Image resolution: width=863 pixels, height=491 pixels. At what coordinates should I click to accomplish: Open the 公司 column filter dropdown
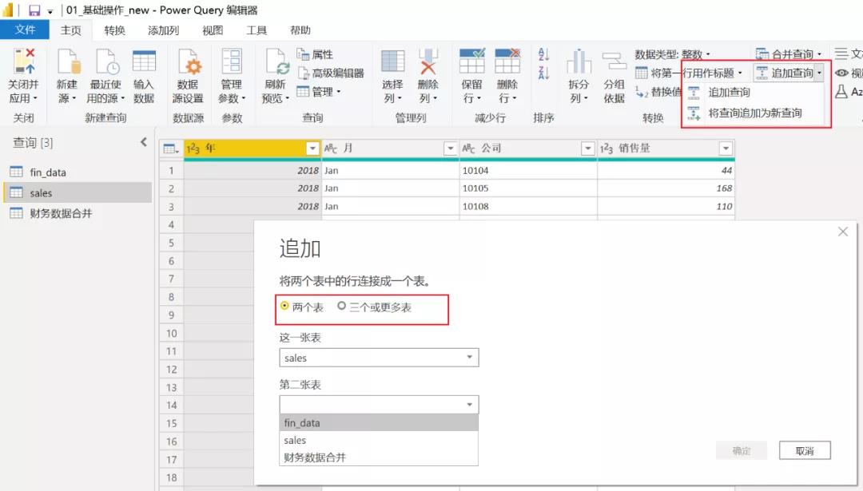[588, 148]
